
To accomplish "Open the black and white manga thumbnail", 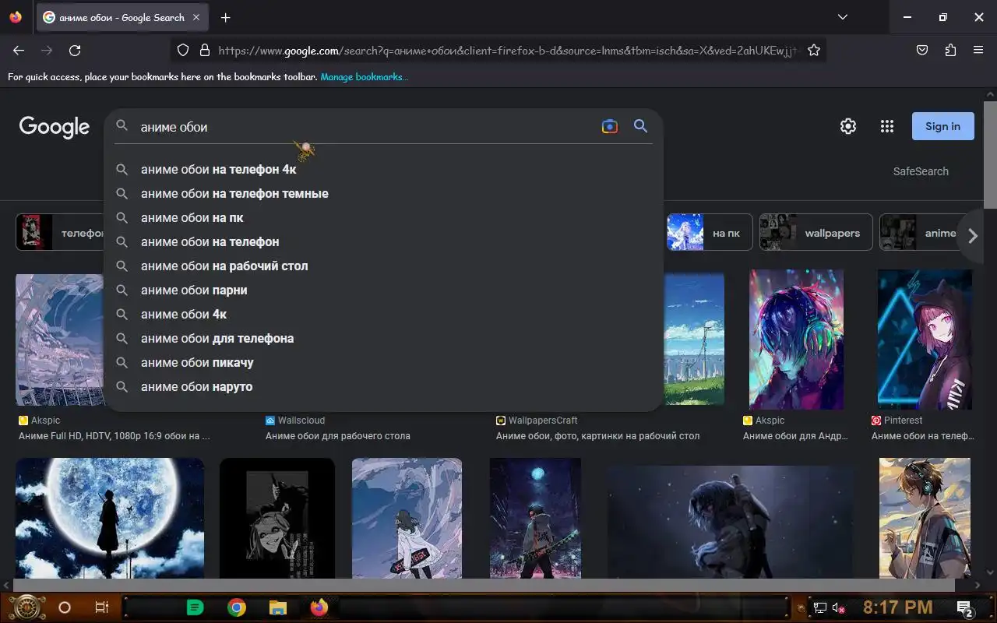I will click(x=277, y=518).
